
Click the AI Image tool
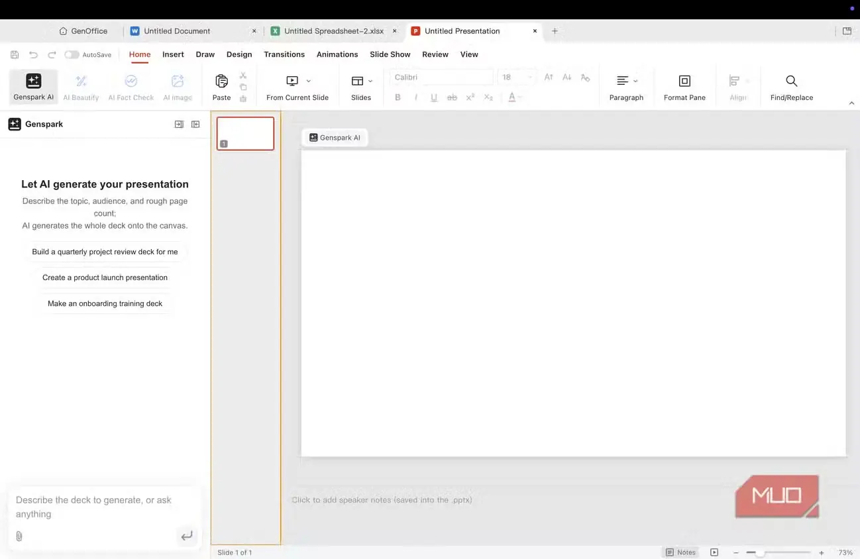178,87
